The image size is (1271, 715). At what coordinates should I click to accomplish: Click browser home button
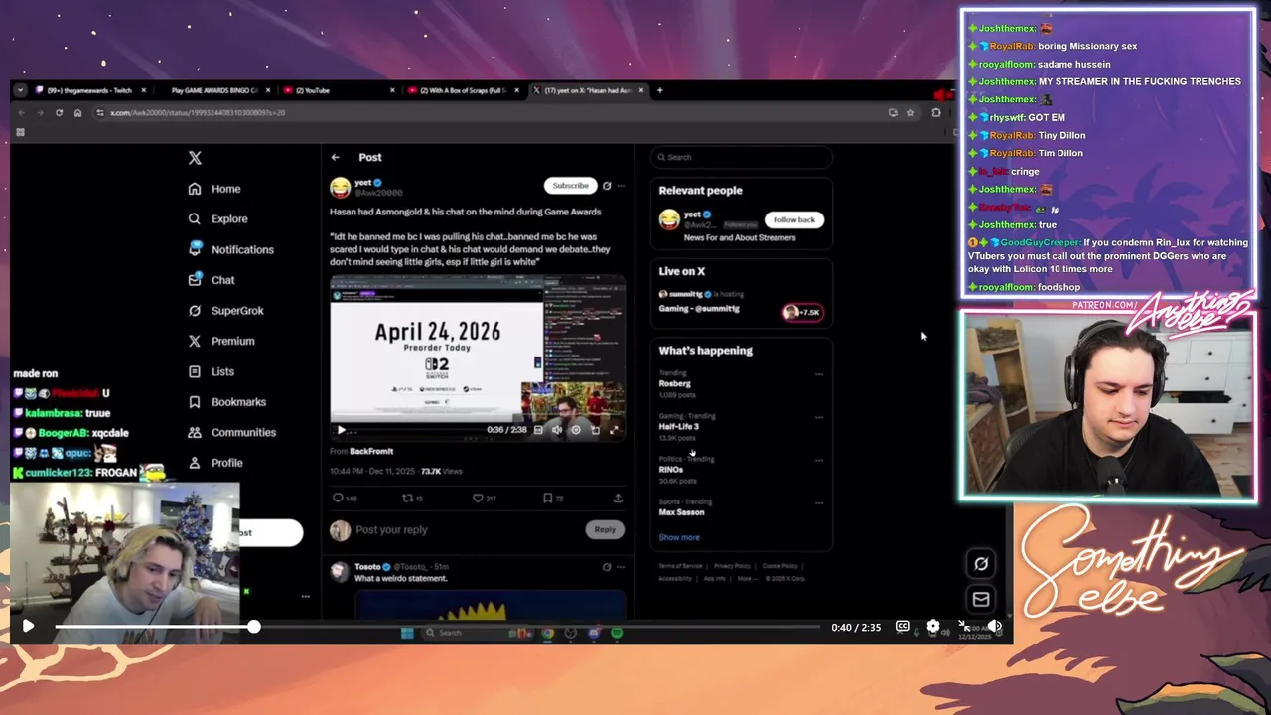(77, 113)
